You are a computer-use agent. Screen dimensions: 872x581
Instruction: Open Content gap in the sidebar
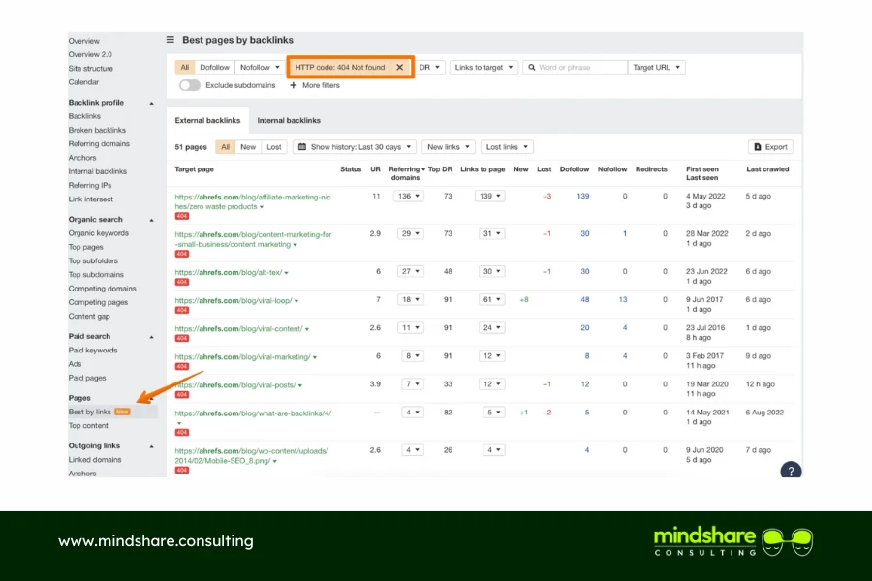click(89, 317)
